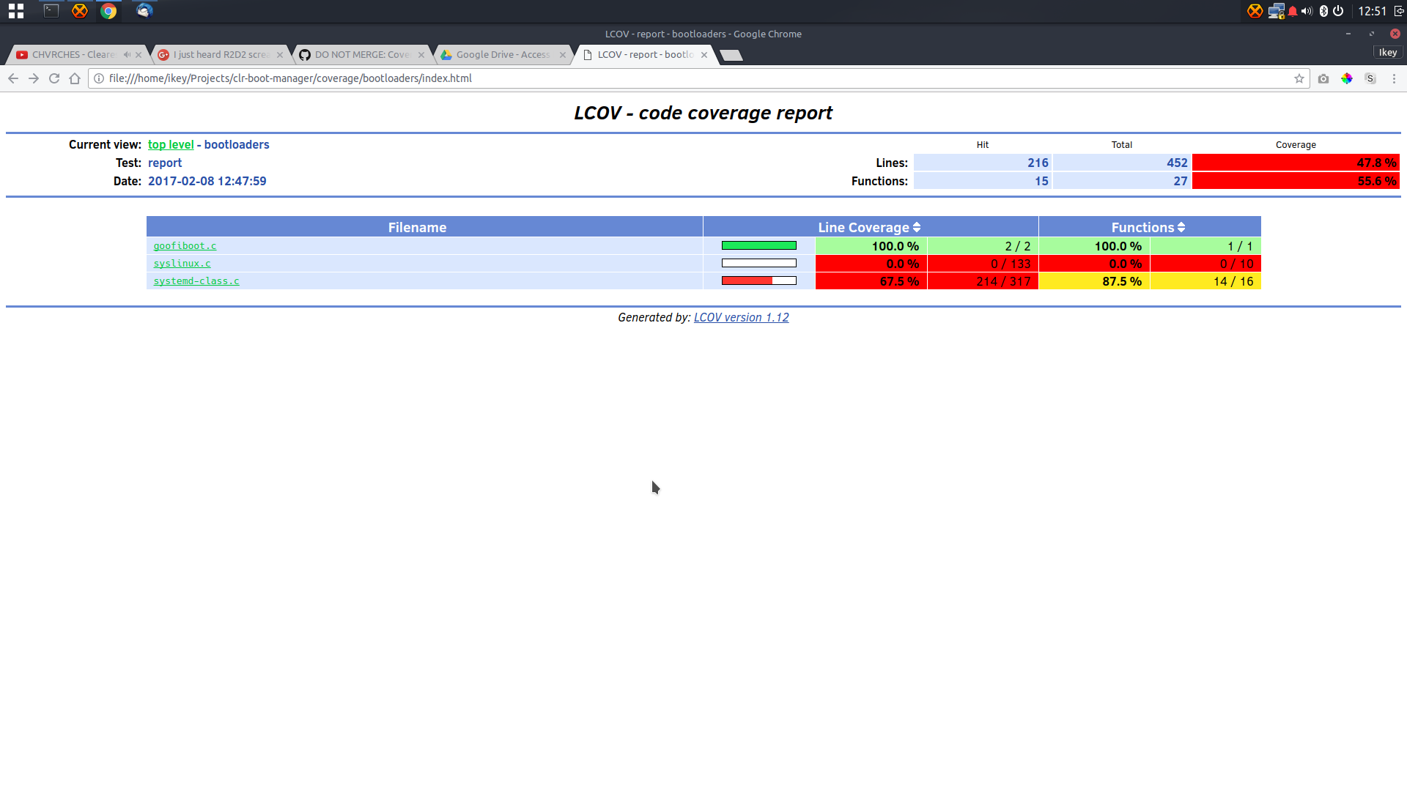The image size is (1407, 791).
Task: Show the 12:51 clock calendar
Action: [1372, 11]
